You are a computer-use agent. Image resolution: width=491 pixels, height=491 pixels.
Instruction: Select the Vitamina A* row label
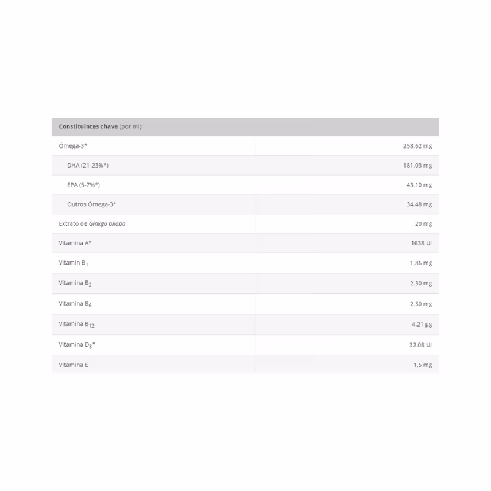pos(75,243)
